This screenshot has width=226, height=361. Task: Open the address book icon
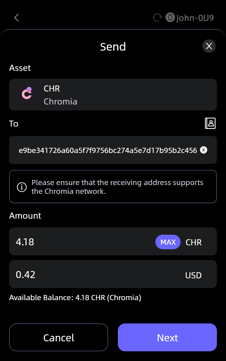210,123
